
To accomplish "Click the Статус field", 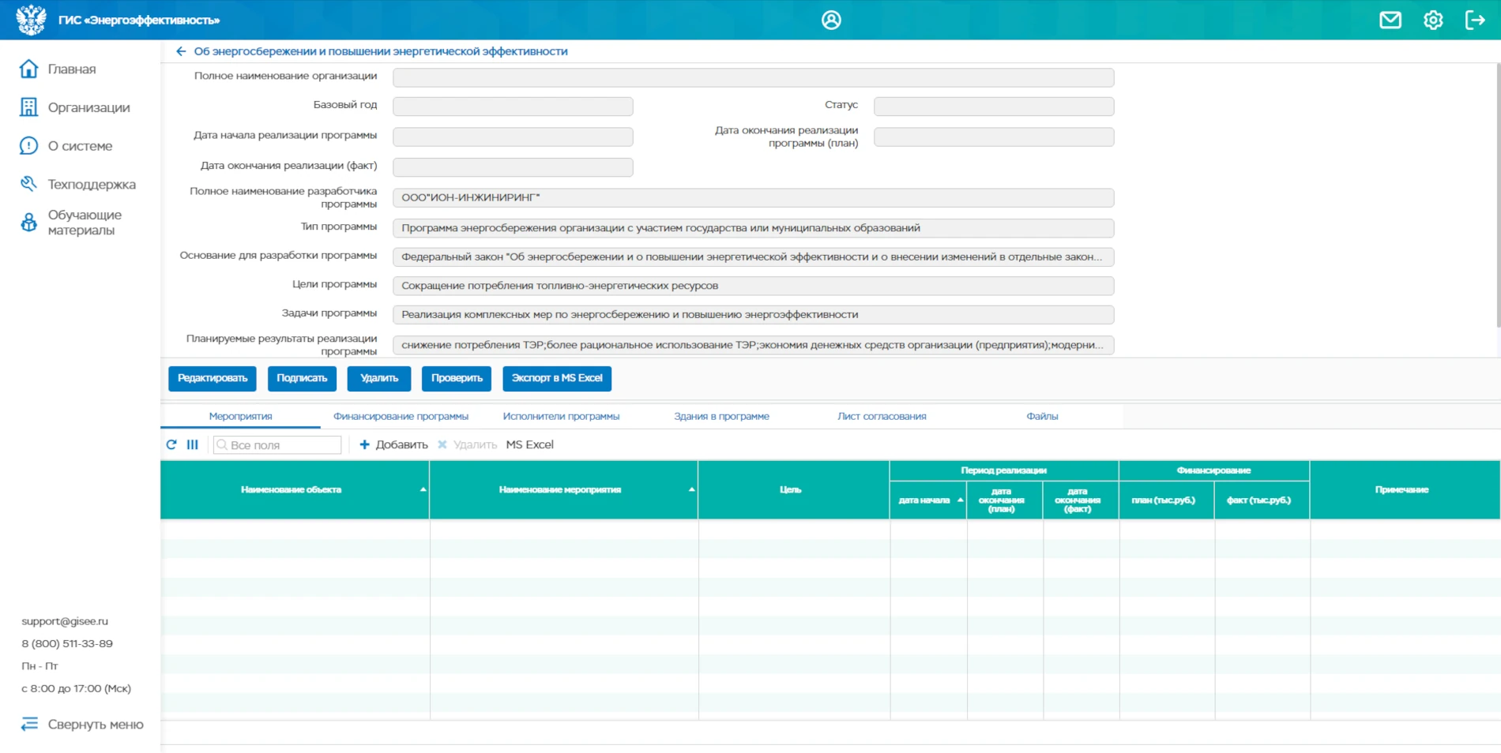I will (994, 107).
